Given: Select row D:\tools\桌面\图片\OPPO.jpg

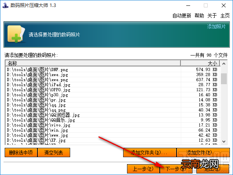Looking at the screenshot, I should (113, 90).
